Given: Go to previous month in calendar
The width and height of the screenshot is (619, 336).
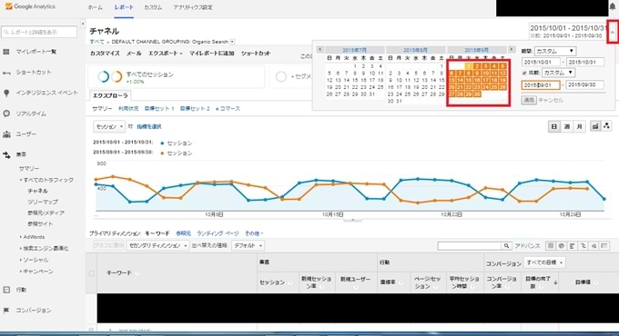Looking at the screenshot, I should (320, 50).
